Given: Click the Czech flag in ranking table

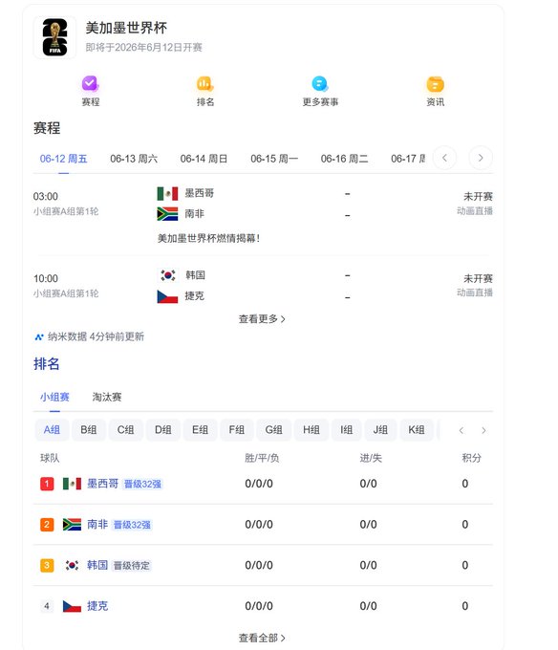Looking at the screenshot, I should pos(72,606).
